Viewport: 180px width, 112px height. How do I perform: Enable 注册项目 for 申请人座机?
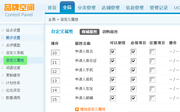pyautogui.click(x=153, y=80)
